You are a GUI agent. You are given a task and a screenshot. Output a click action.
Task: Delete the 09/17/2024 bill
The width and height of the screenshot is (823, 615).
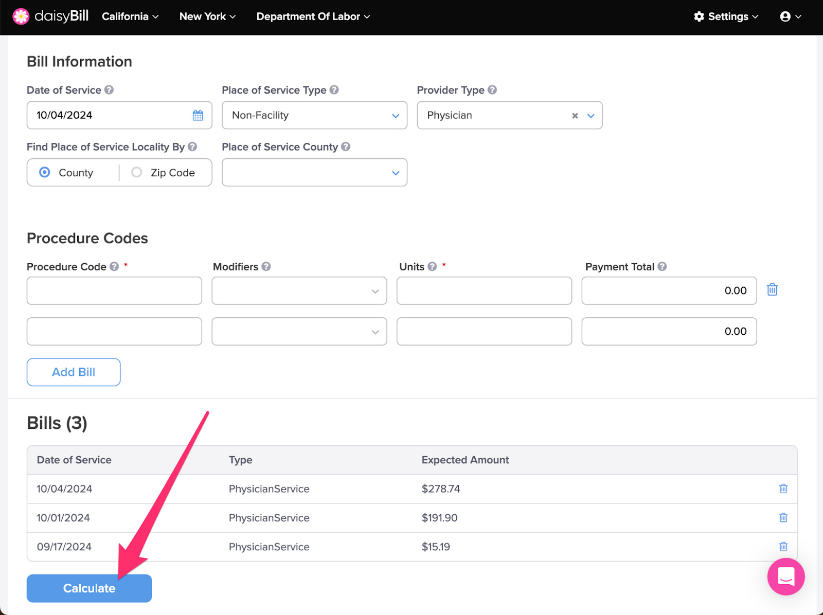[783, 546]
